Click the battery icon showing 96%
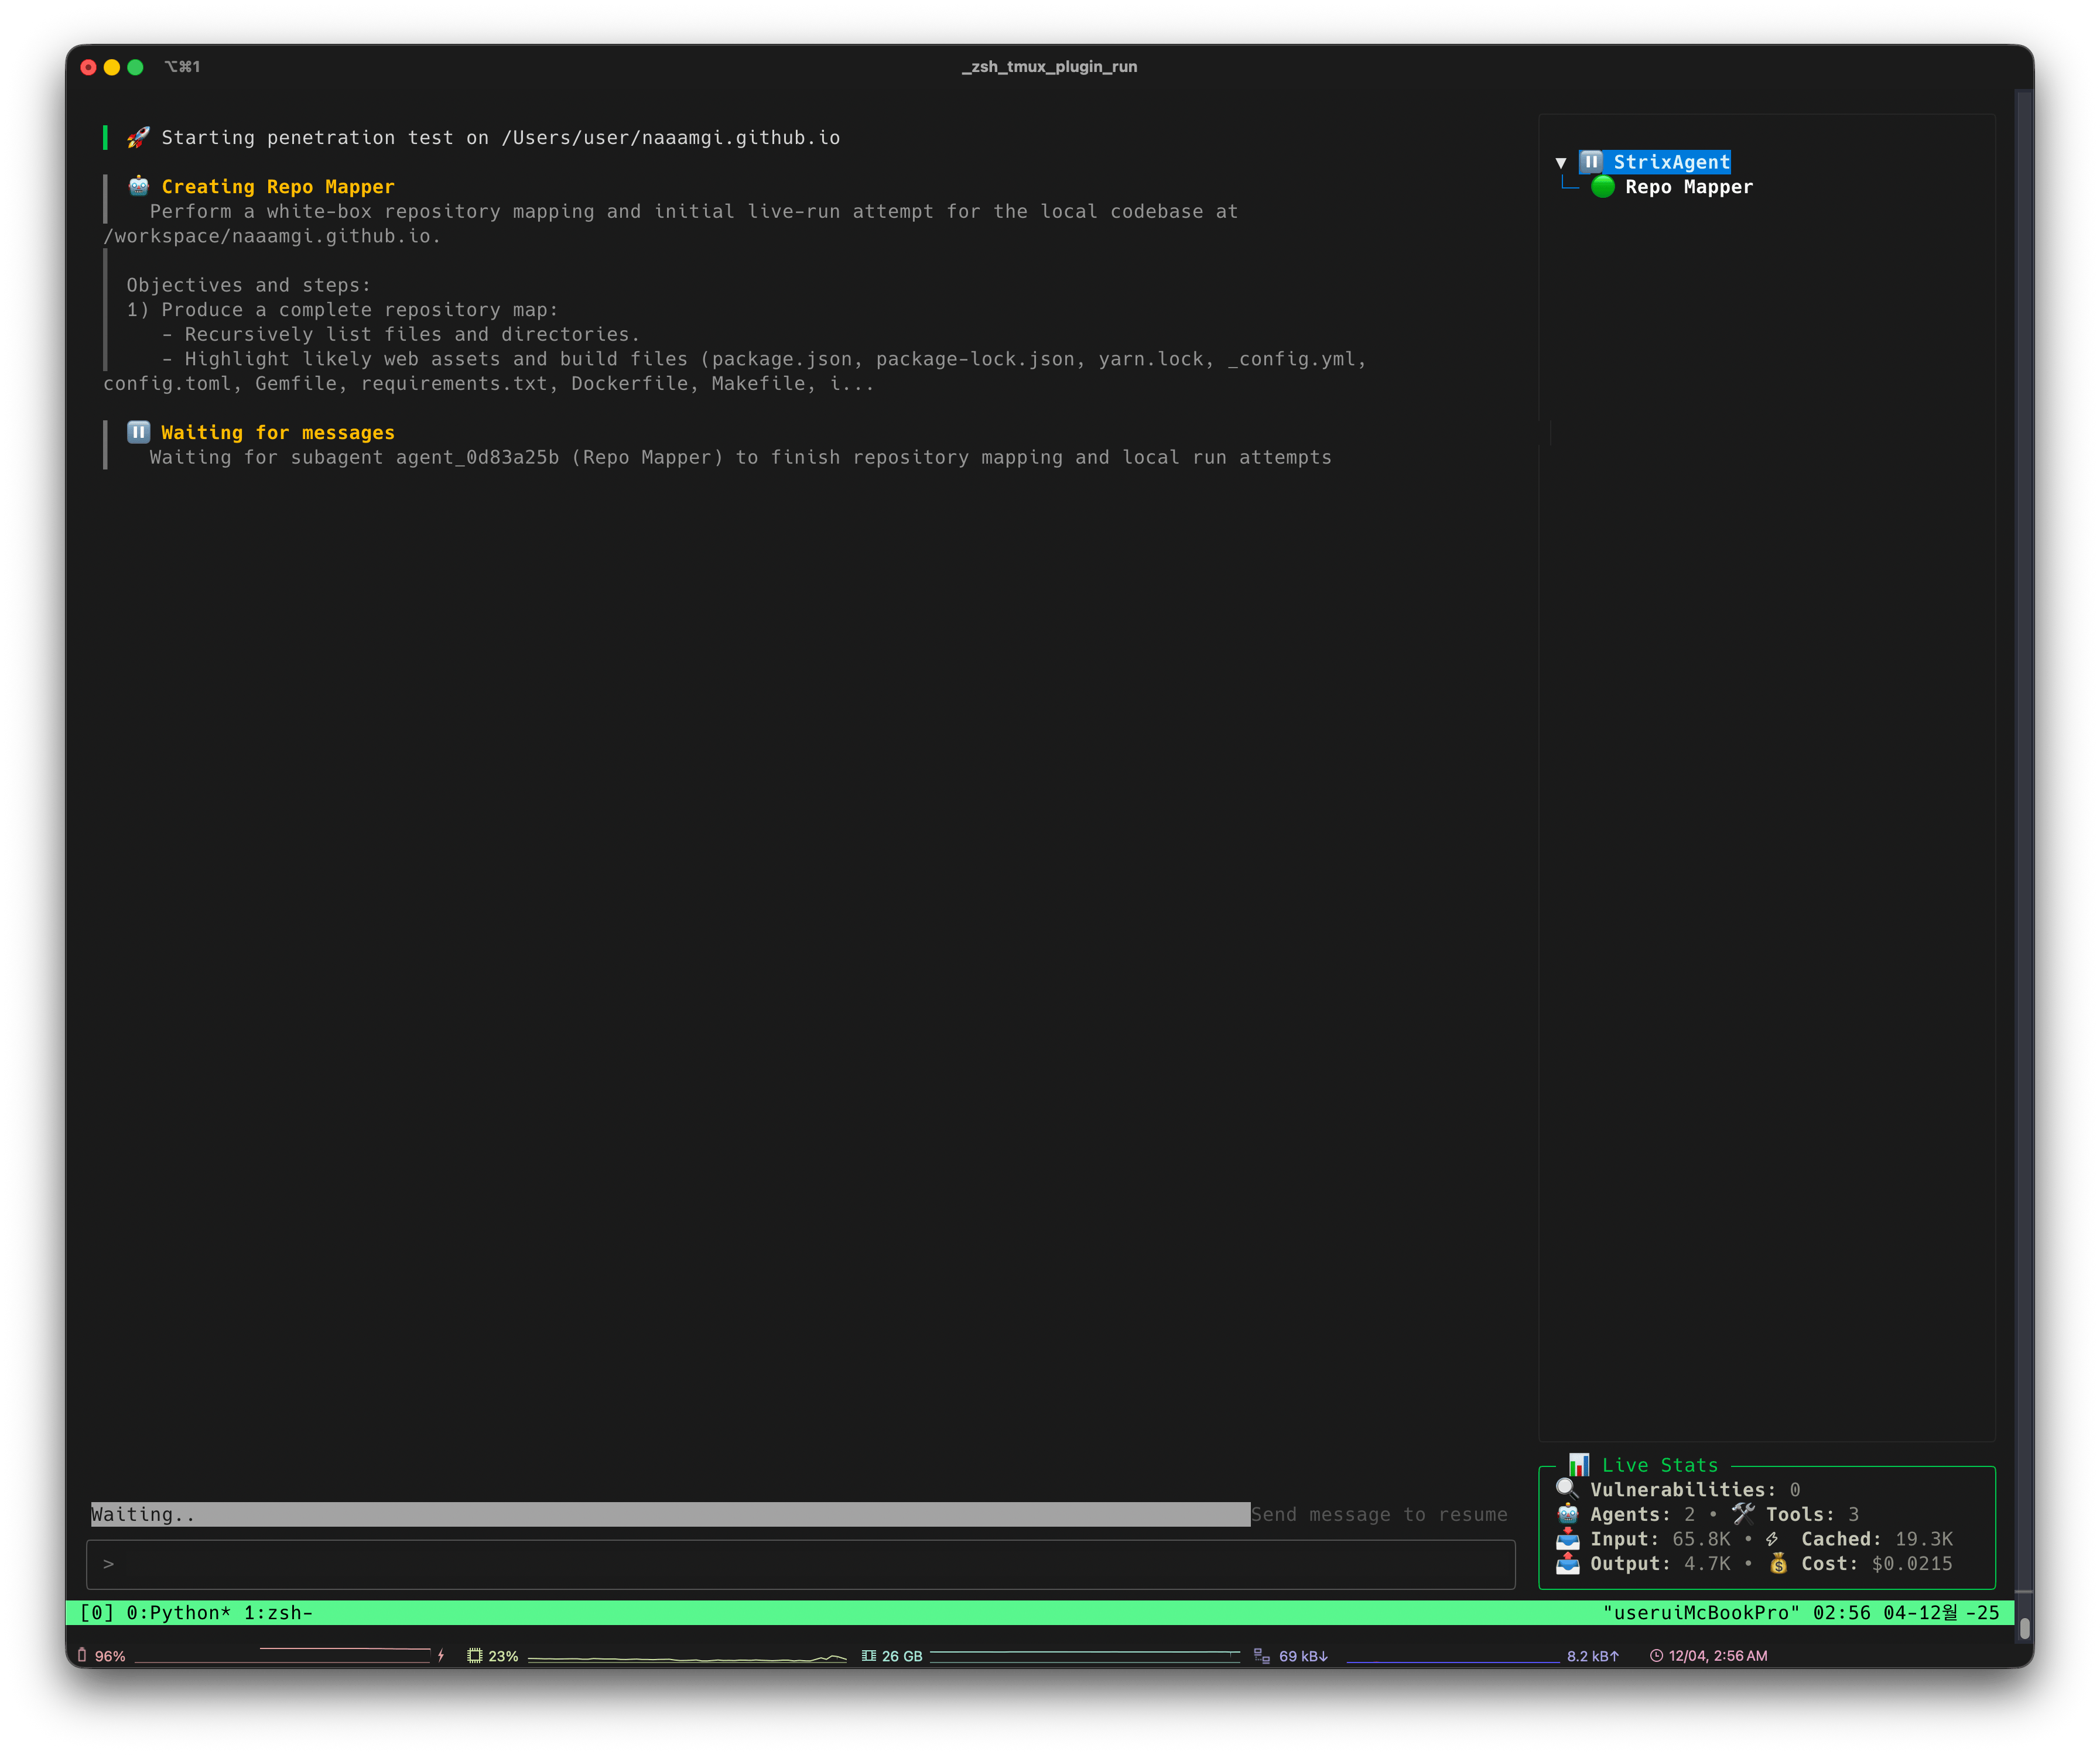This screenshot has width=2100, height=1755. point(82,1656)
